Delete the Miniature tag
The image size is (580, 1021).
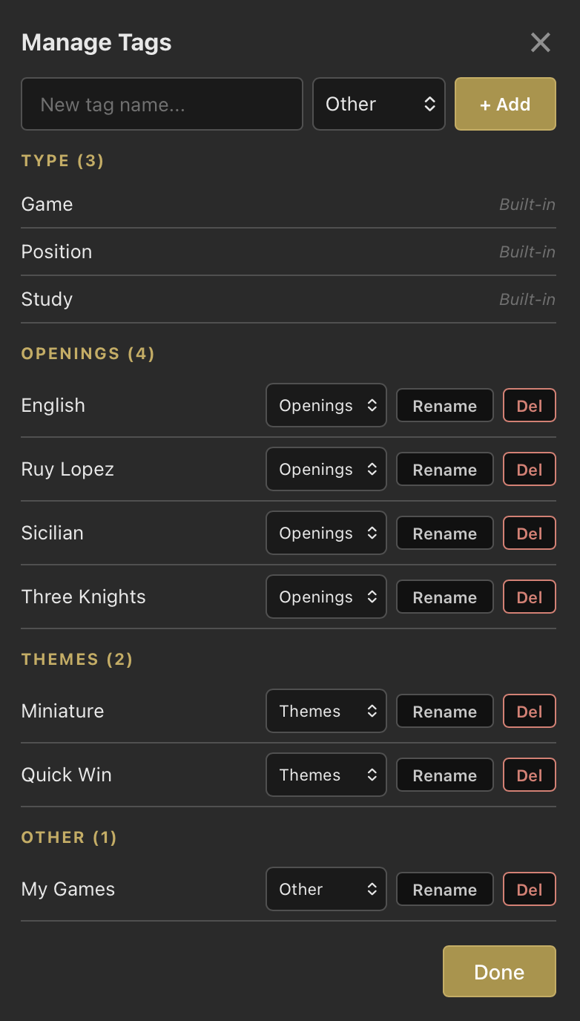pyautogui.click(x=529, y=711)
